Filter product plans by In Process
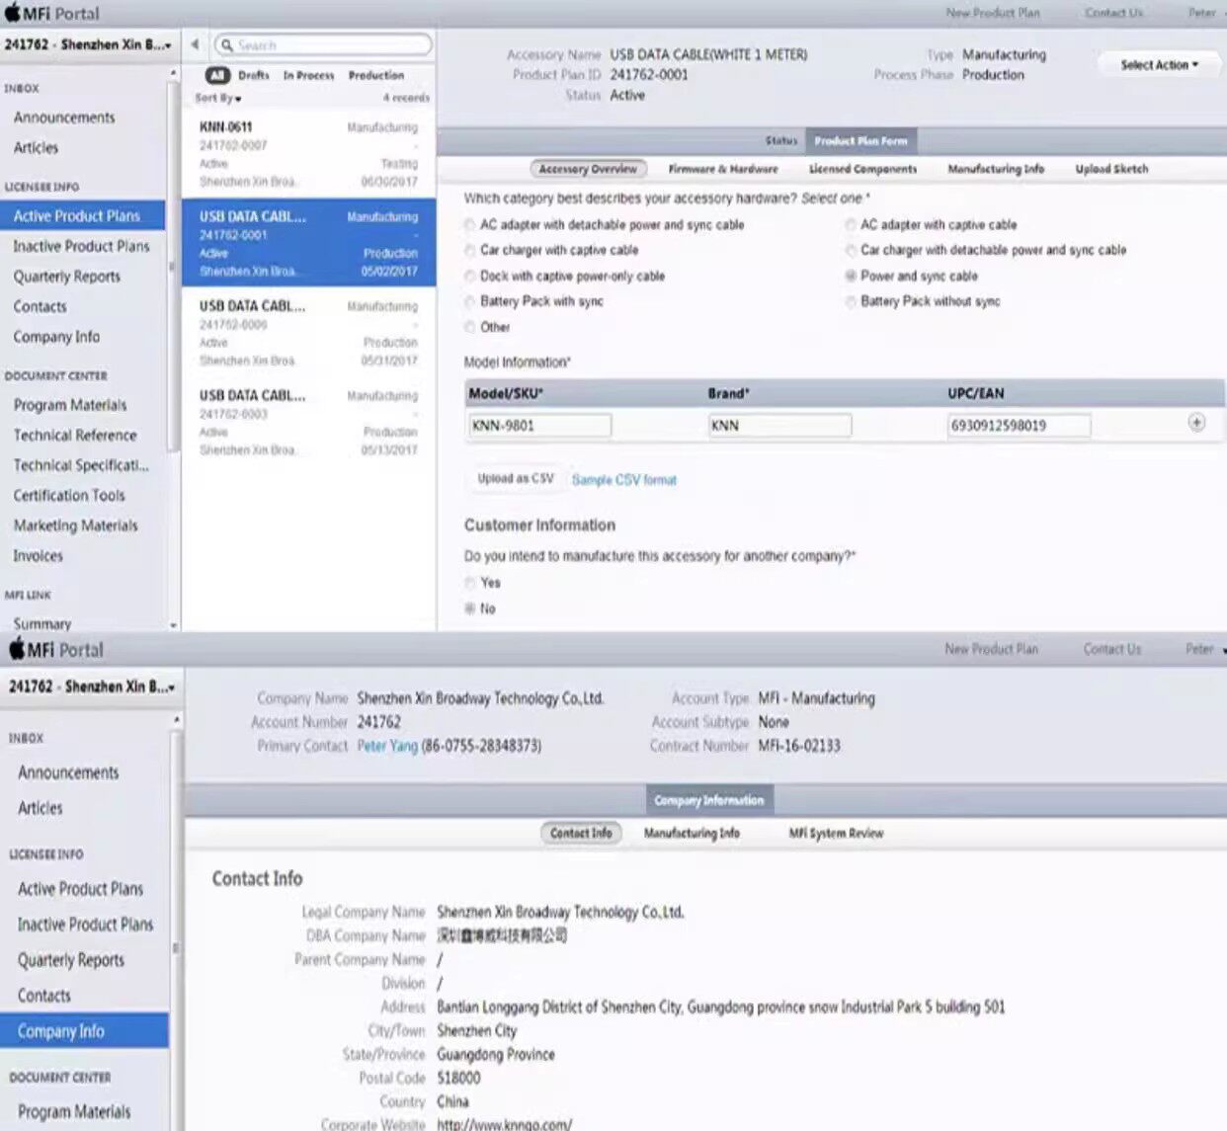 click(x=309, y=75)
